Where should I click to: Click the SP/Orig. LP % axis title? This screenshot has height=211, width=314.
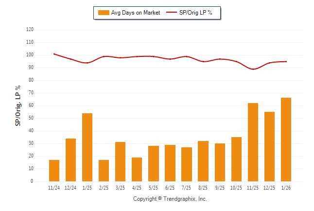[18, 105]
